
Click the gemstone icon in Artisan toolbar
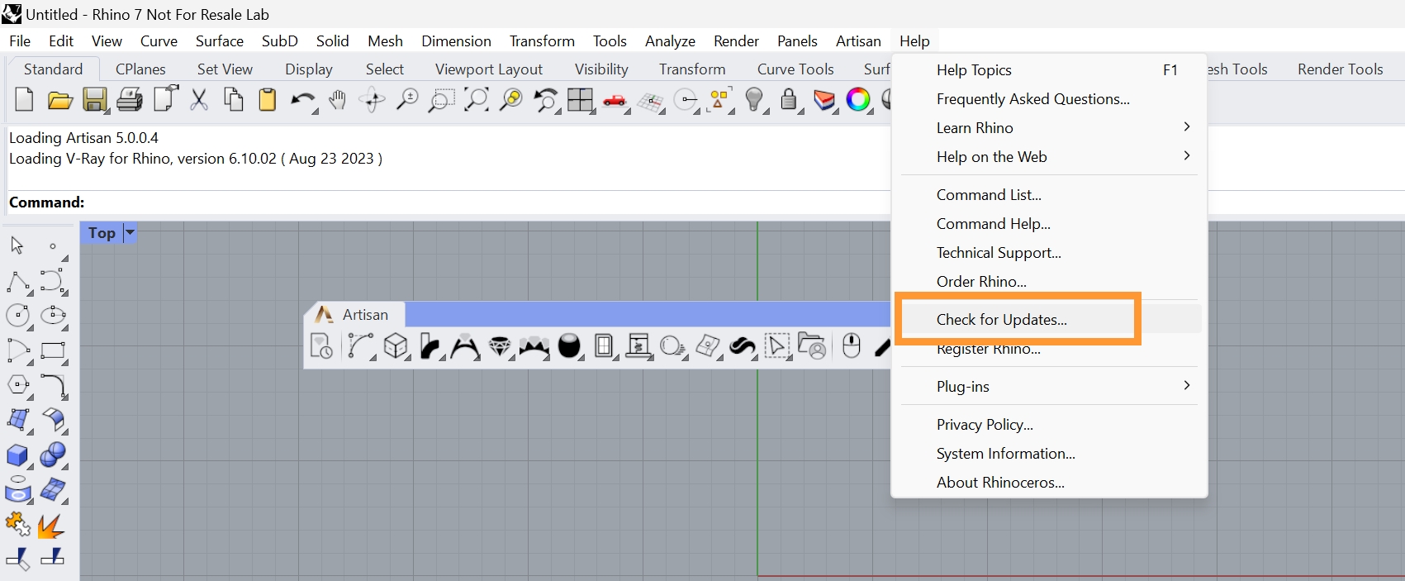pyautogui.click(x=500, y=346)
